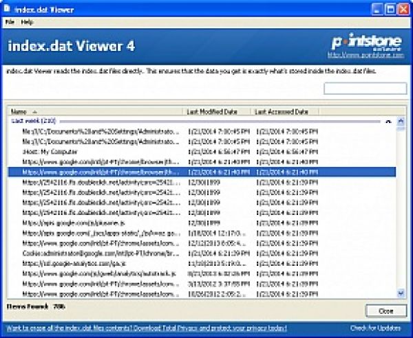Click modified date 11/10/2013 5:19
The width and height of the screenshot is (413, 338).
coord(218,264)
